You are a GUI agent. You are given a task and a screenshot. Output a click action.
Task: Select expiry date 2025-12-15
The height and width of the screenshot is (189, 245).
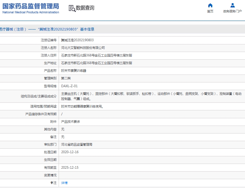point(70,167)
